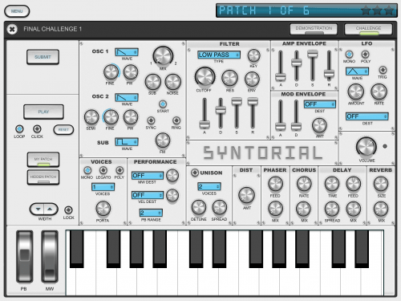Click the Reset button

pyautogui.click(x=63, y=129)
